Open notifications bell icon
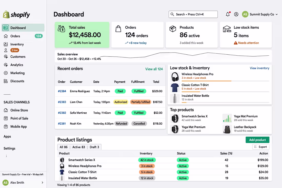282x188 pixels. click(228, 14)
